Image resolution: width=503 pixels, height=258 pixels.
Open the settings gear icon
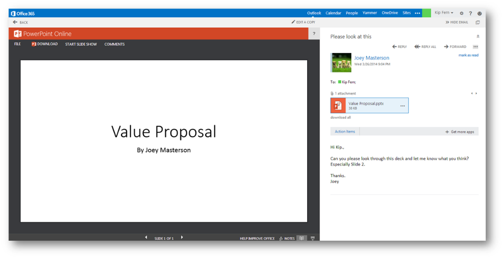coord(461,13)
